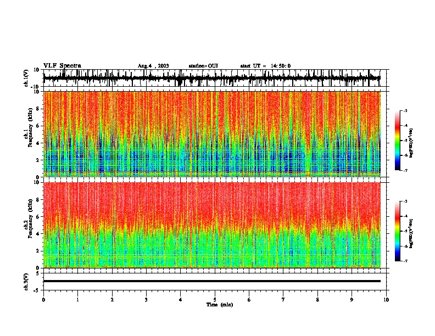This screenshot has width=435, height=336.
Task: Click the 'ch.1(V)' waveform axis label
Action: (x=26, y=78)
